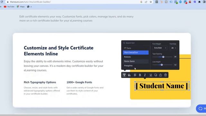Toggle italic formatting in builder toolbar
Viewport: 206px width, 116px height.
(x=145, y=75)
